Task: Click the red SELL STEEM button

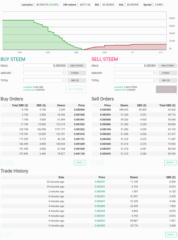Action: point(166,89)
